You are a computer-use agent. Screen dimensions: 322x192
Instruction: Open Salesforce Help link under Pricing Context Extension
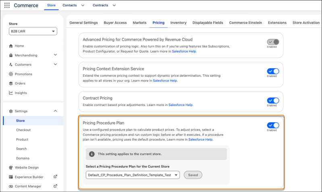pyautogui.click(x=165, y=81)
